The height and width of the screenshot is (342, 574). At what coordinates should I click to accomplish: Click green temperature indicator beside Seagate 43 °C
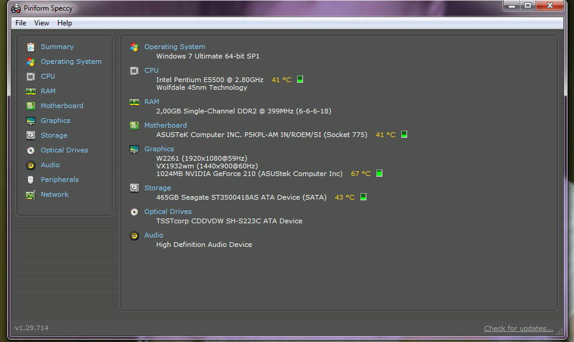point(363,197)
